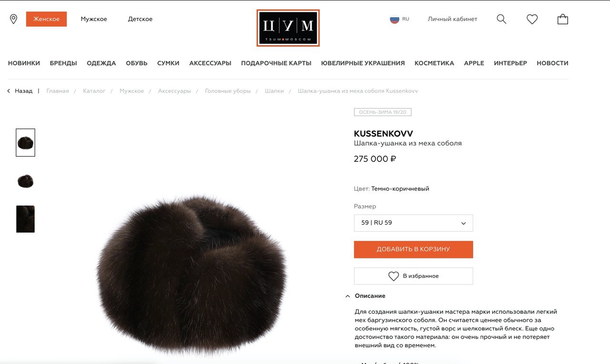Open search with magnifier icon

coord(501,19)
